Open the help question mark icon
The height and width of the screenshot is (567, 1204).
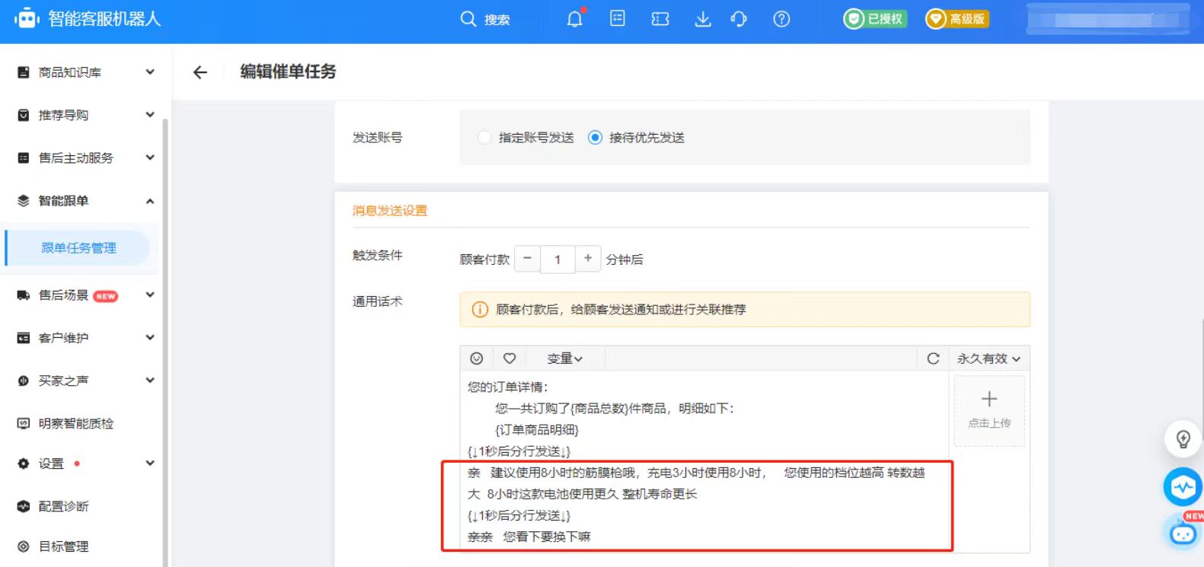(x=781, y=19)
